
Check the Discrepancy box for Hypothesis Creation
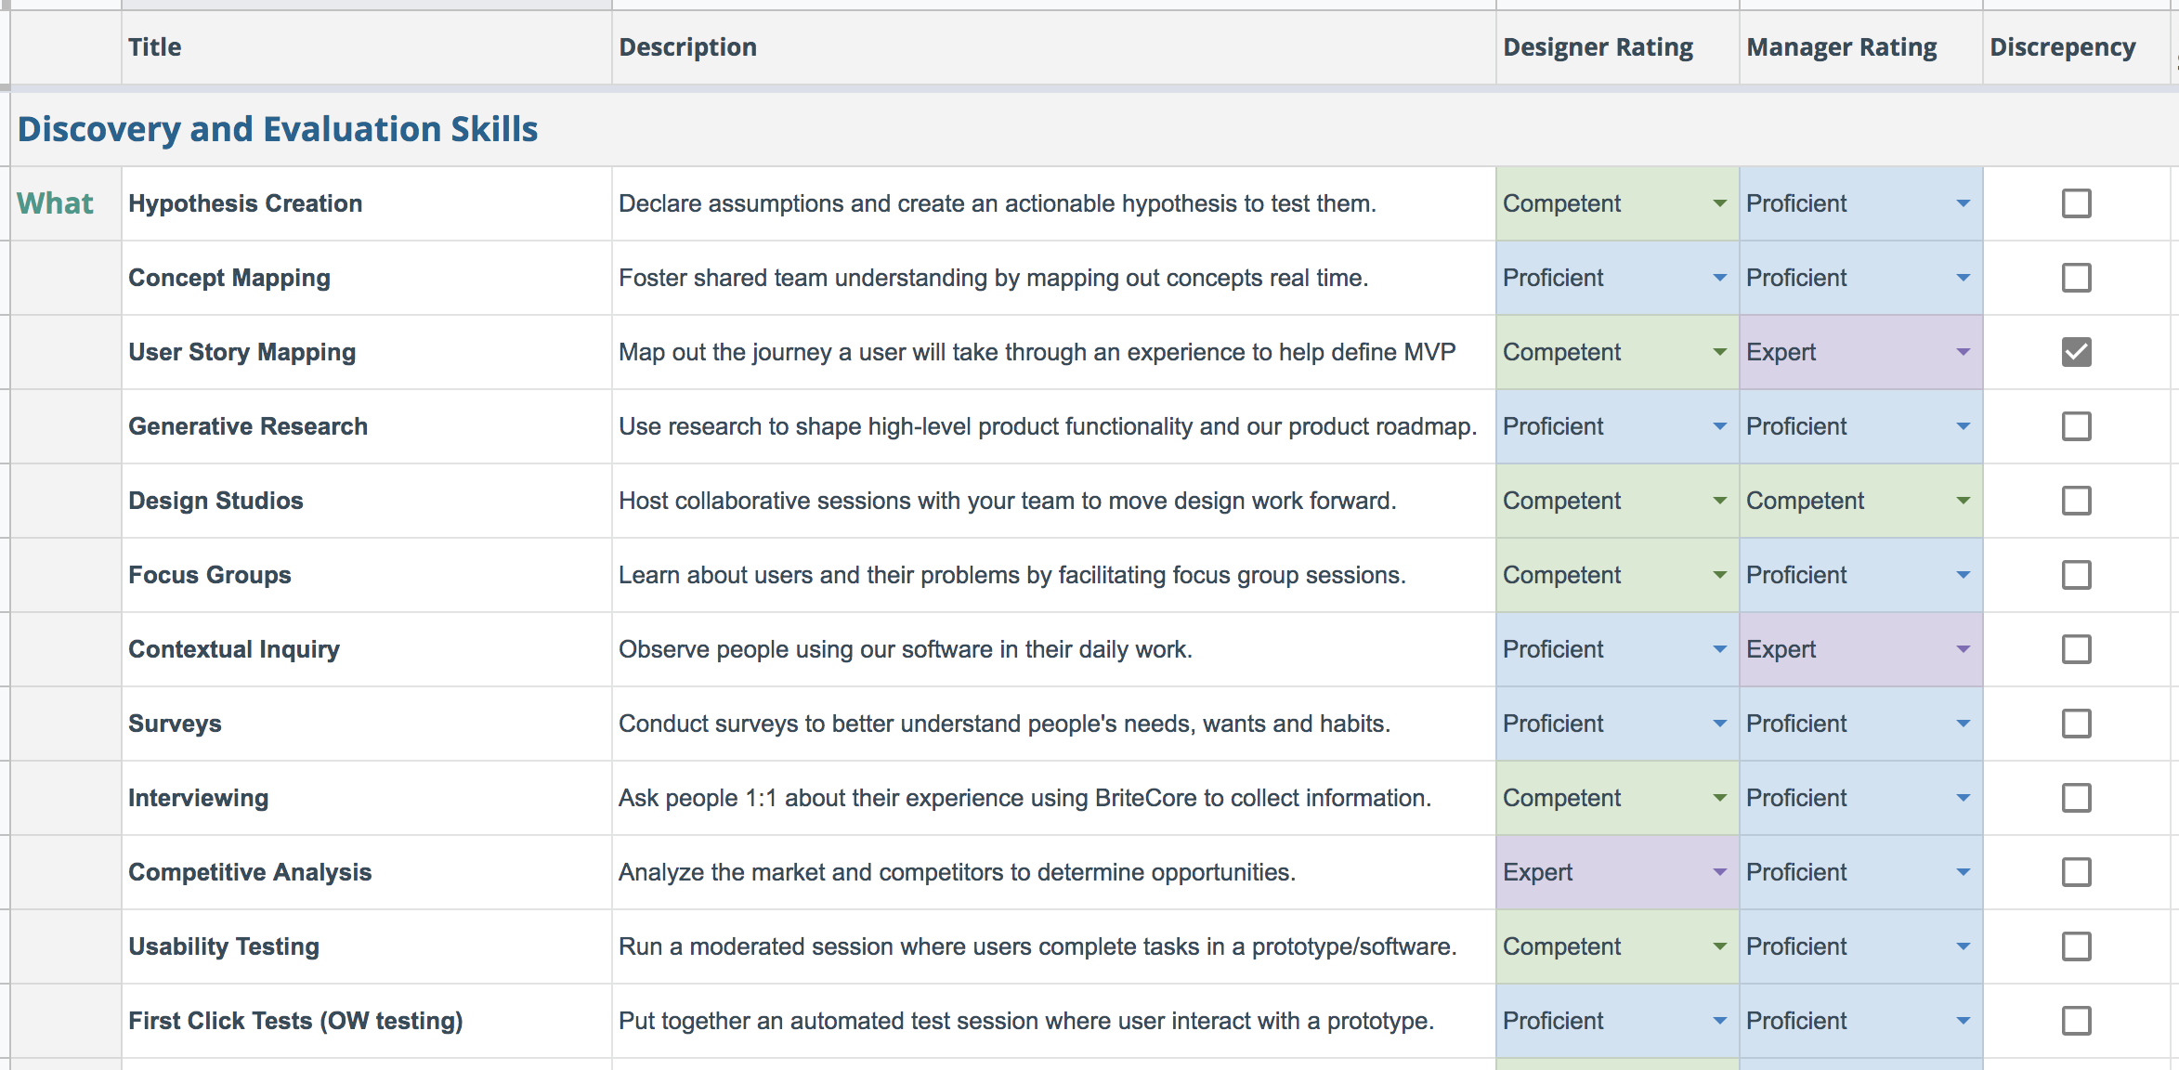2076,203
